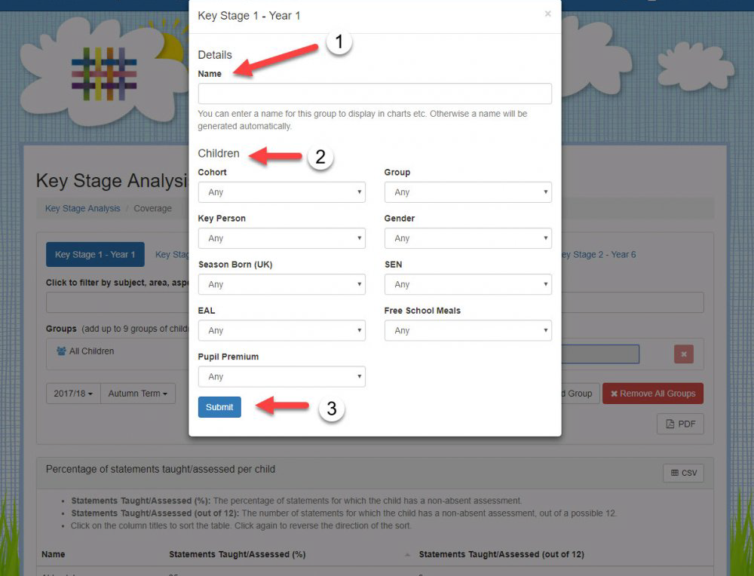The height and width of the screenshot is (576, 754).
Task: Open the 2017/18 year dropdown
Action: 73,394
